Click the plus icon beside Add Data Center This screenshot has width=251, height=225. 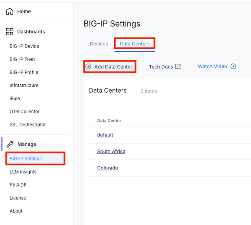point(88,66)
